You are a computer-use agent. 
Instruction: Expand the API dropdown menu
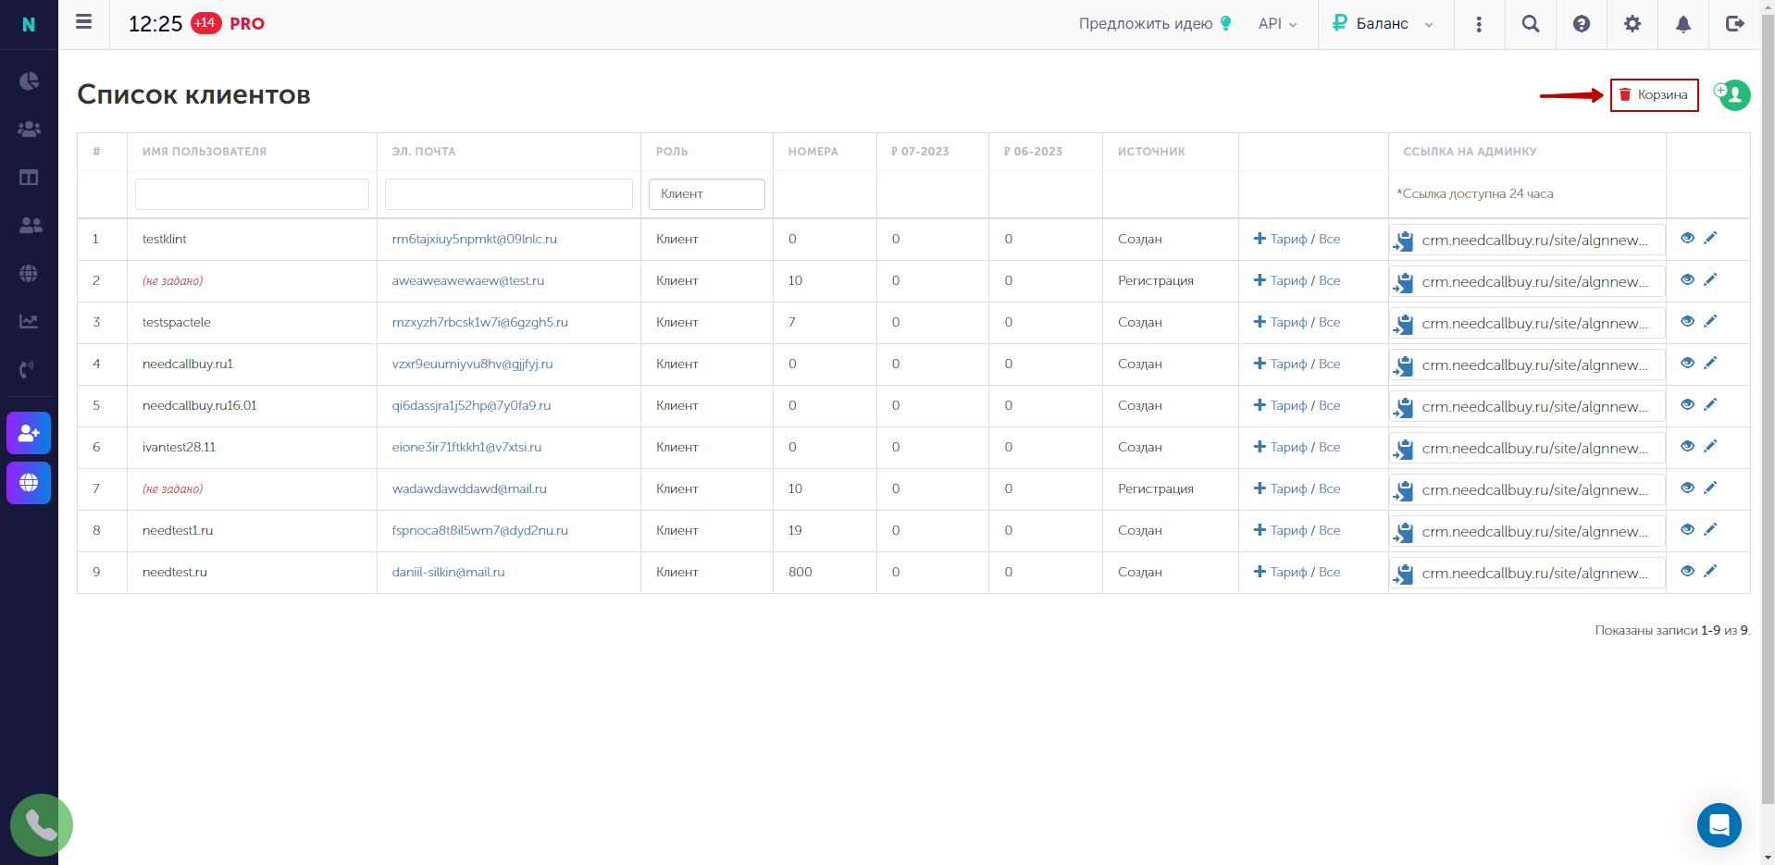coord(1278,24)
